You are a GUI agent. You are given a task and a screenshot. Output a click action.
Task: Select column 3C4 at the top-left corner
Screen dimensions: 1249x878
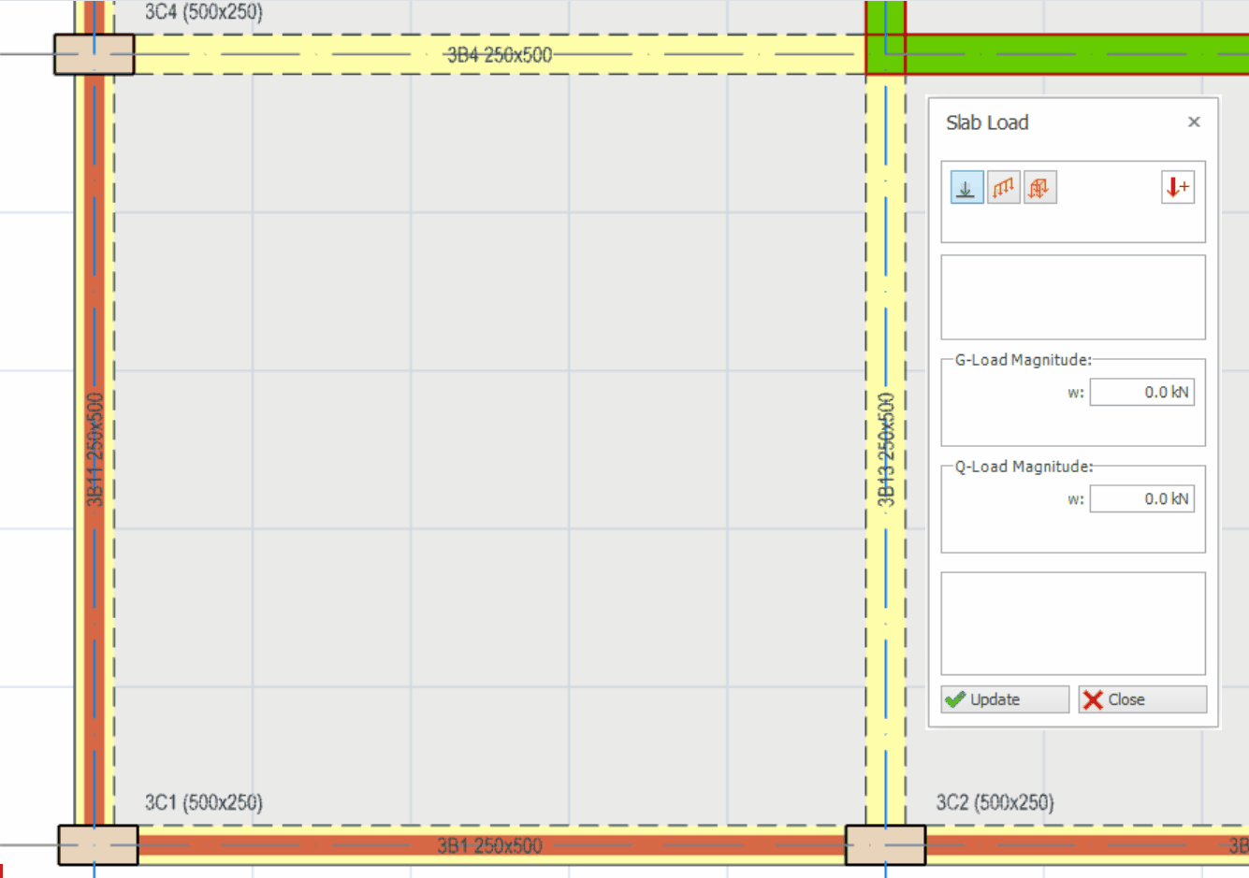click(x=94, y=54)
